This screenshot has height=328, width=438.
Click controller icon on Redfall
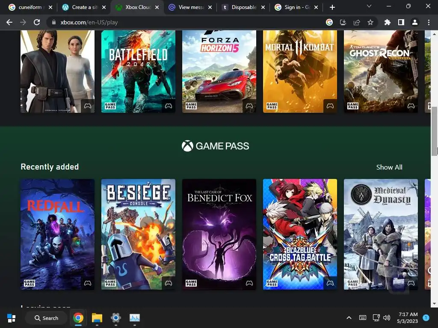(88, 283)
